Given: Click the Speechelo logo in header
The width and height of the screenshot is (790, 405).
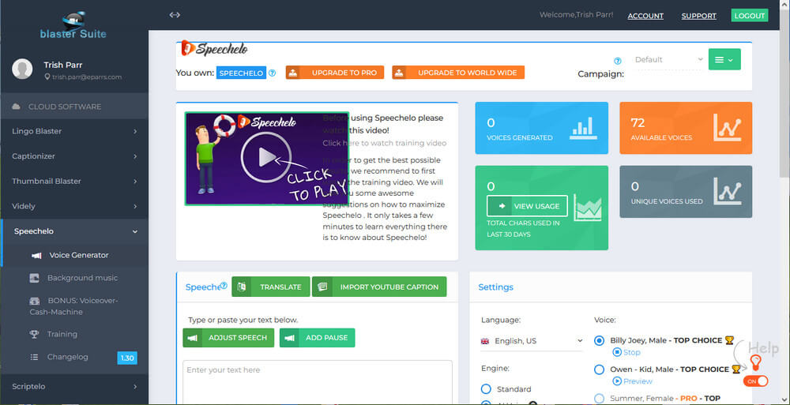Looking at the screenshot, I should click(x=215, y=48).
